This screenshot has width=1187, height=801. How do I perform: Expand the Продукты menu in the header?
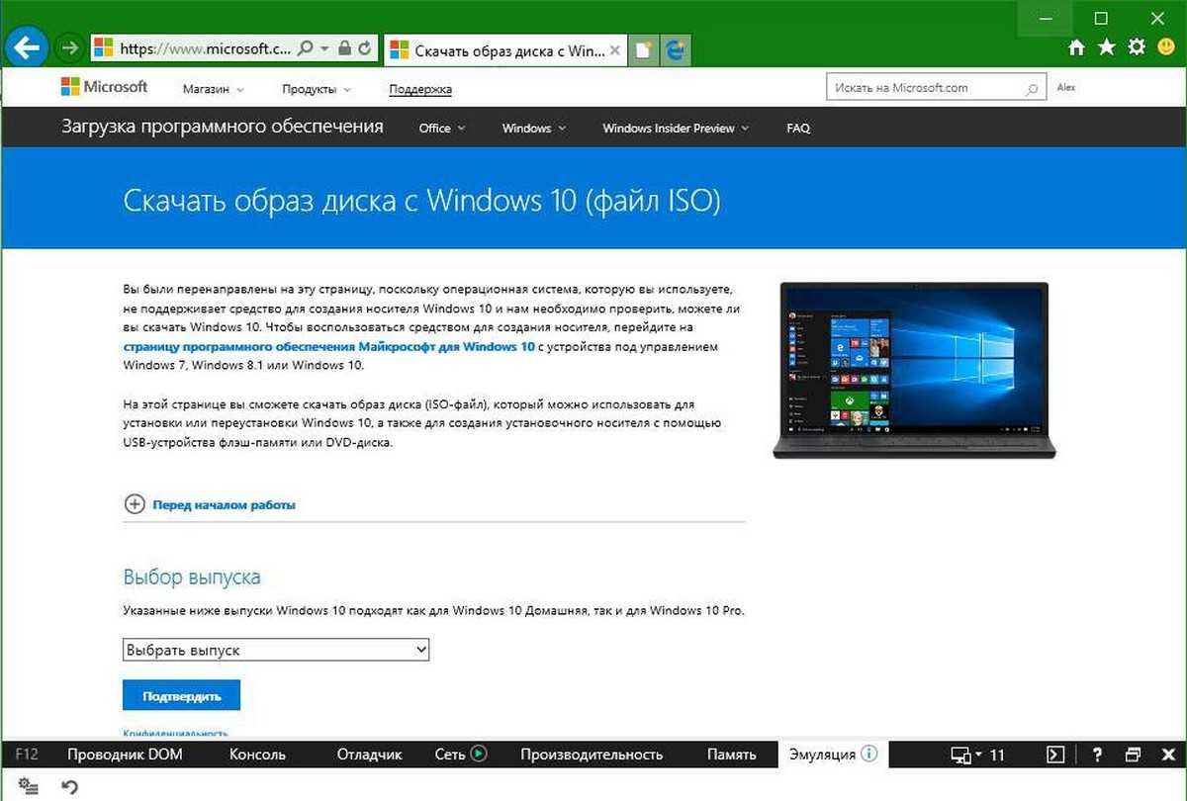(x=316, y=89)
